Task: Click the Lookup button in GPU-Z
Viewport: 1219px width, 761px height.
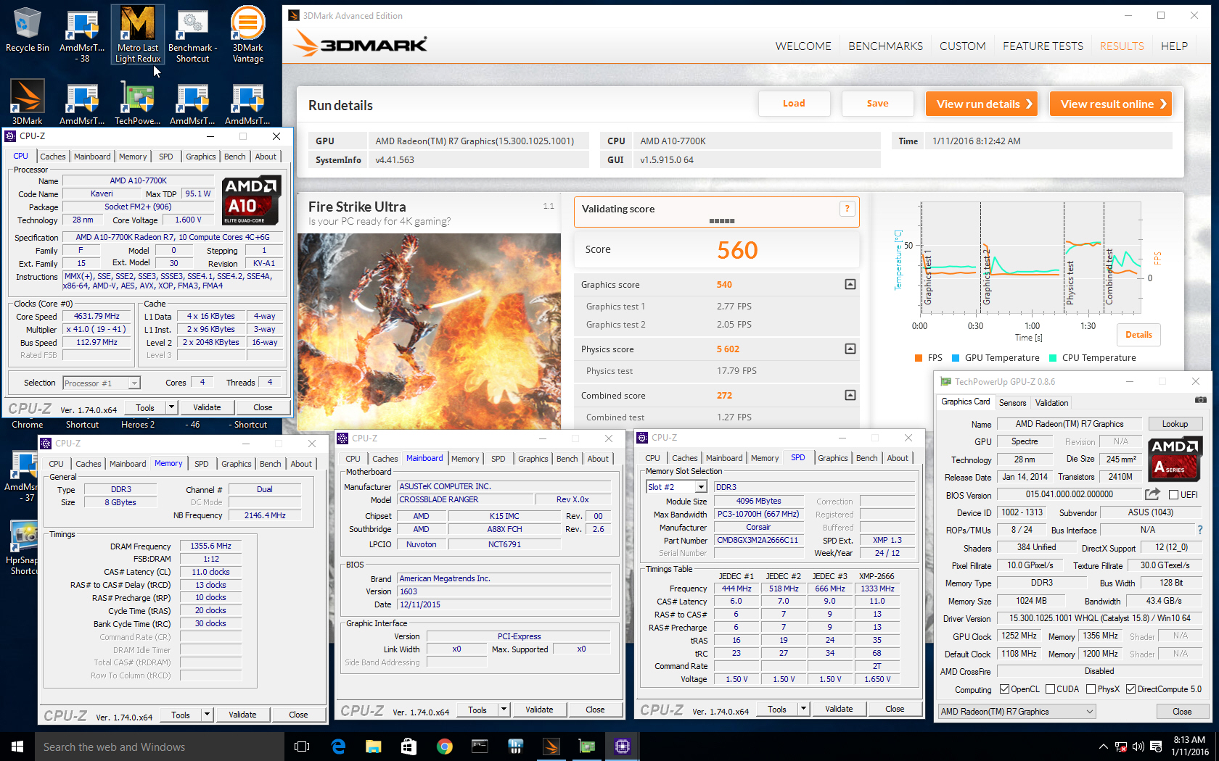Action: tap(1175, 424)
